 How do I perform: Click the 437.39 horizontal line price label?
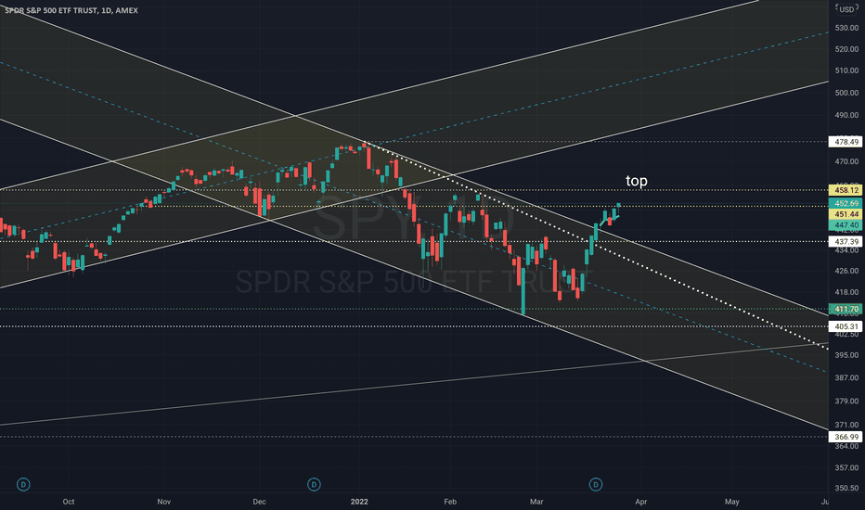tap(846, 241)
